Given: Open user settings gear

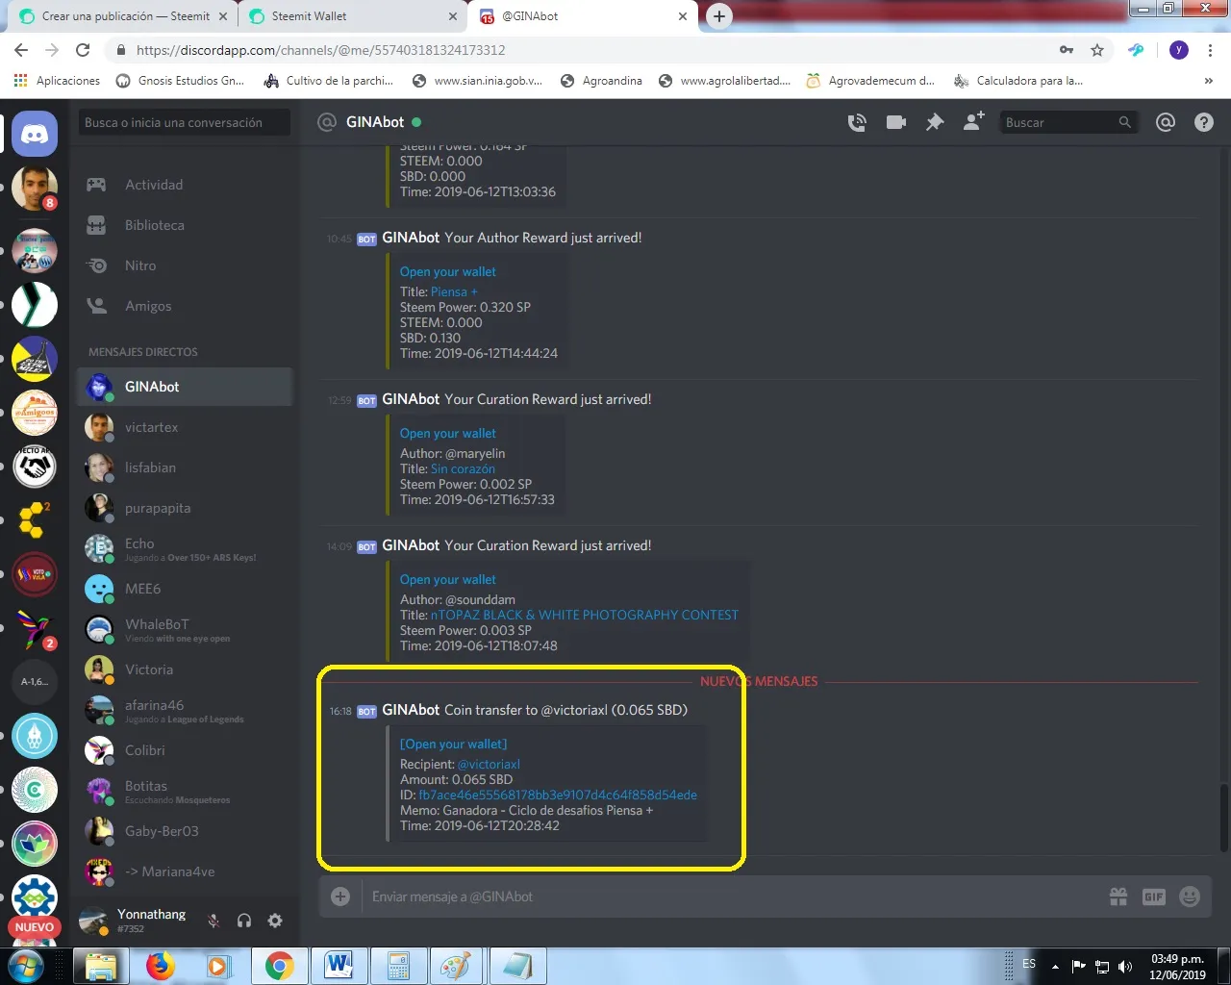Looking at the screenshot, I should (x=275, y=921).
